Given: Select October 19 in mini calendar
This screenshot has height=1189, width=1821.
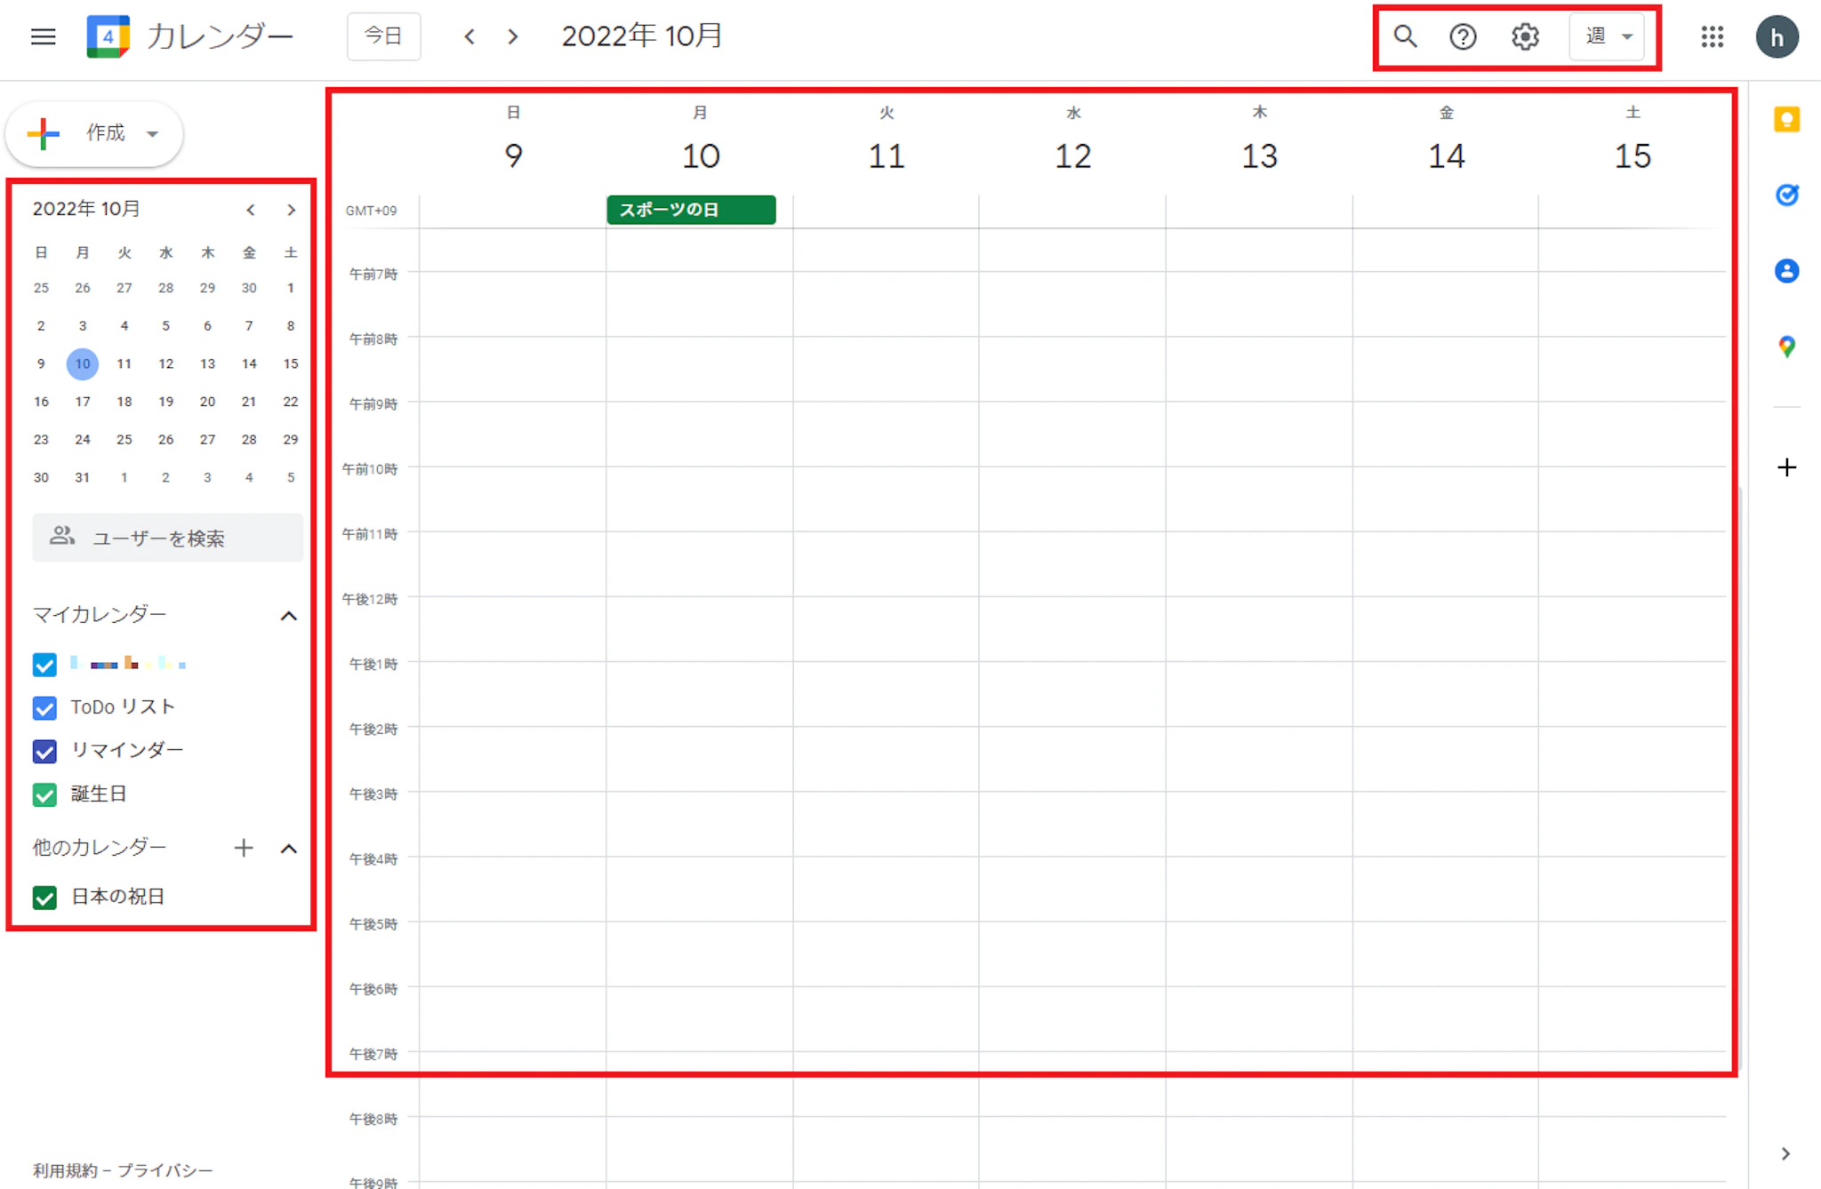Looking at the screenshot, I should coord(165,402).
